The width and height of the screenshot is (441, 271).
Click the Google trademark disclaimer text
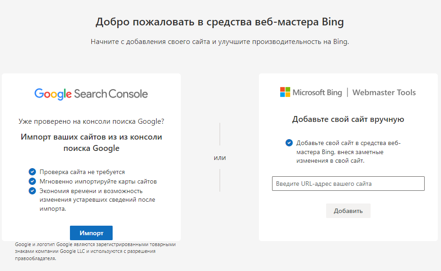(95, 251)
